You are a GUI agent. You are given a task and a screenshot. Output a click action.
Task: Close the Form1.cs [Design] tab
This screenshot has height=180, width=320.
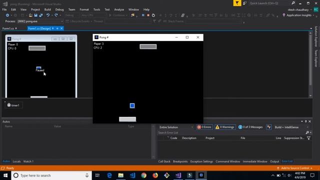click(x=61, y=28)
